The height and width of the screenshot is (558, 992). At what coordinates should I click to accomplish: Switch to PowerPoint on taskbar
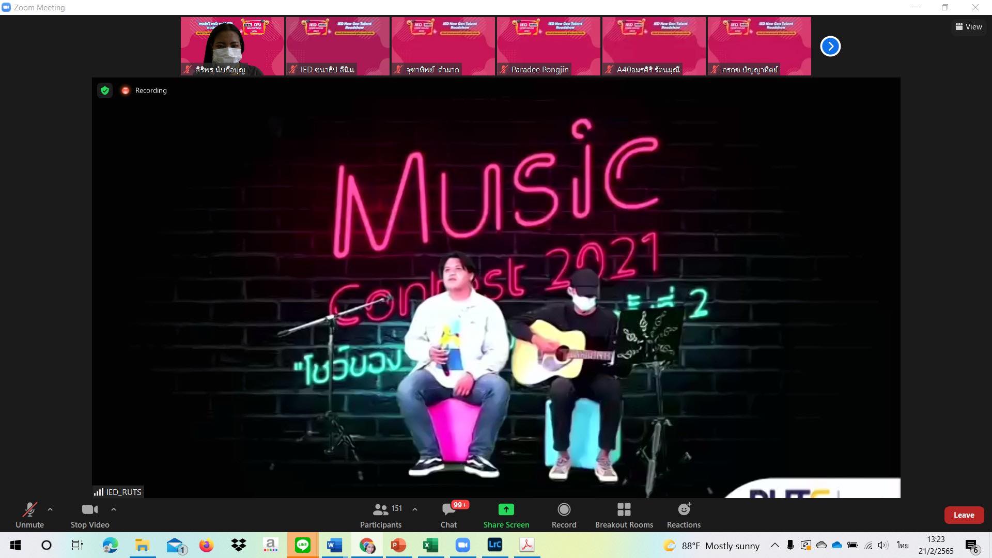(398, 545)
